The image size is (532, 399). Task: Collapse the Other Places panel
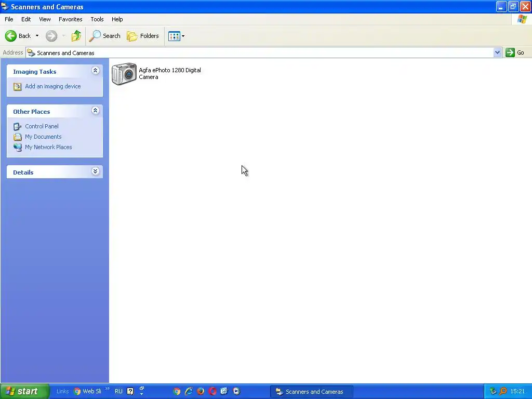(96, 111)
